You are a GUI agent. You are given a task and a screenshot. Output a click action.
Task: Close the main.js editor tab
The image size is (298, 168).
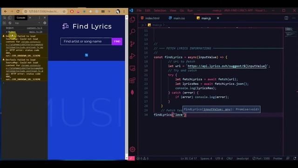tap(218, 18)
